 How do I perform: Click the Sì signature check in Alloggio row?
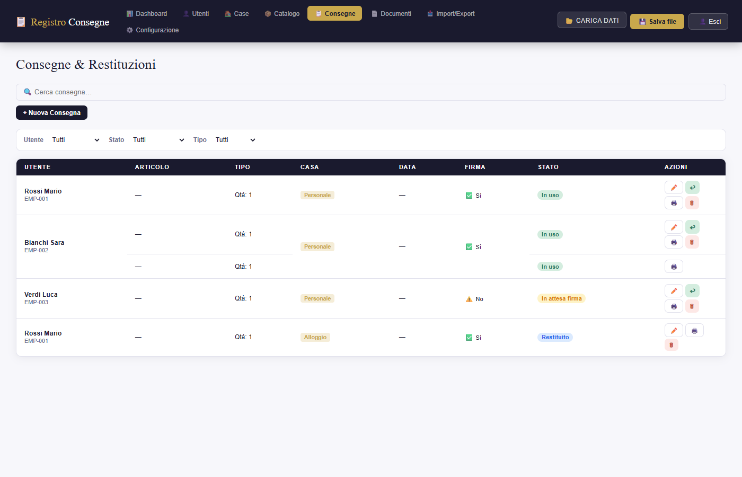tap(469, 338)
